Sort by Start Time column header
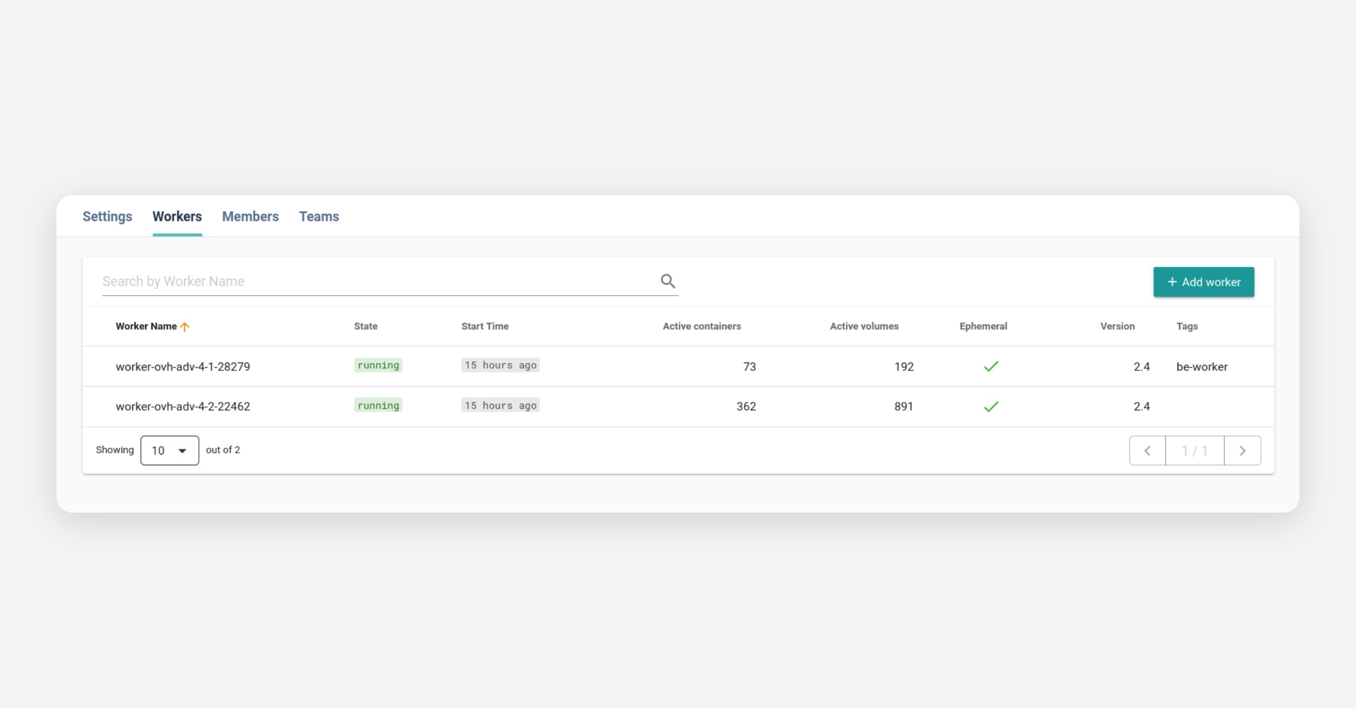The width and height of the screenshot is (1356, 708). point(485,326)
